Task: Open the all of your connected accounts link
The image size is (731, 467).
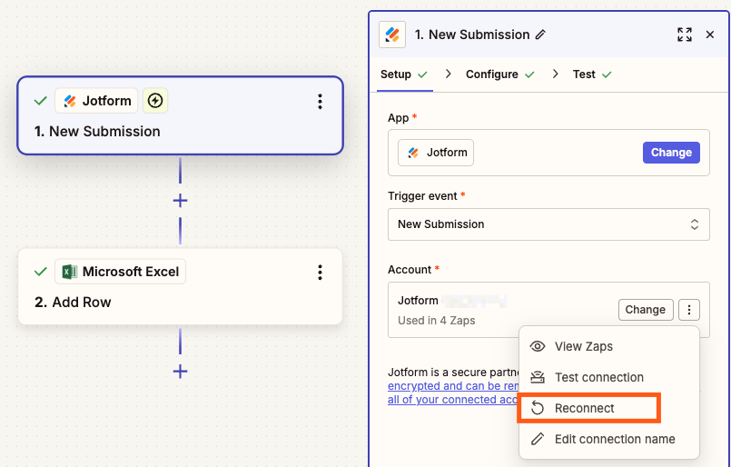Action: point(453,400)
